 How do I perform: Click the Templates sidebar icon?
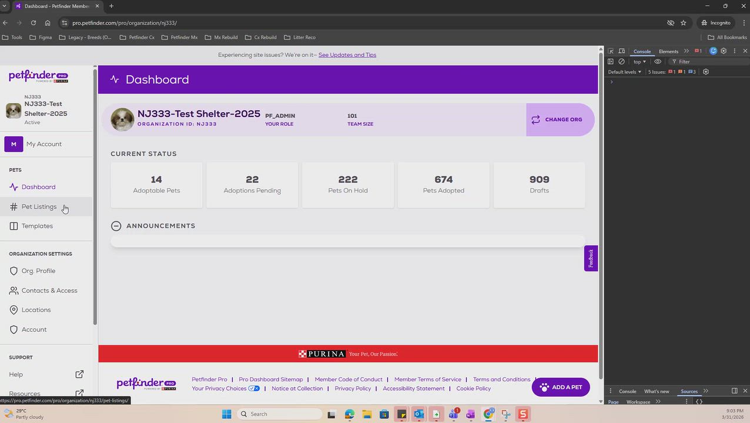click(x=14, y=226)
